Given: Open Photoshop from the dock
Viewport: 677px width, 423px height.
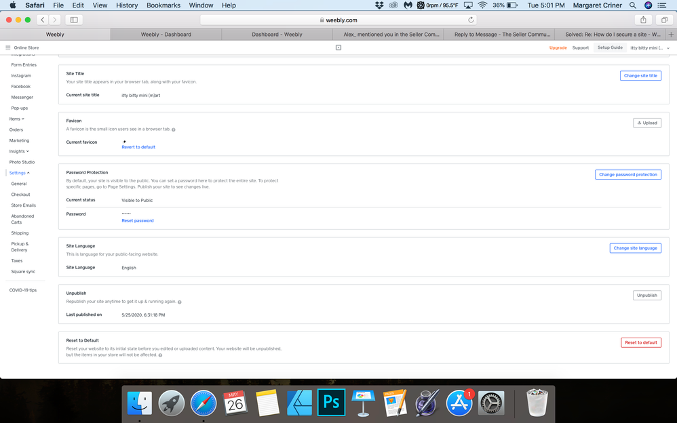Looking at the screenshot, I should (x=331, y=403).
